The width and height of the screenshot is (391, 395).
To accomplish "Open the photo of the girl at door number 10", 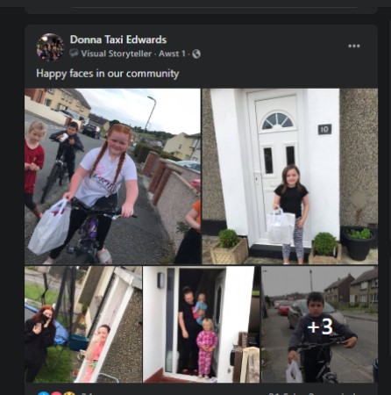I will point(290,176).
